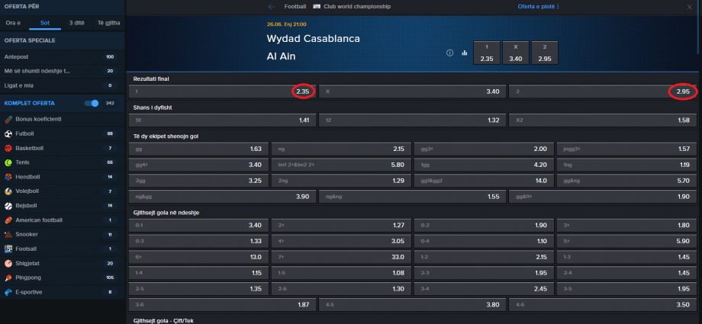Image resolution: width=702 pixels, height=324 pixels.
Task: Click the Footsall icon
Action: click(8, 249)
